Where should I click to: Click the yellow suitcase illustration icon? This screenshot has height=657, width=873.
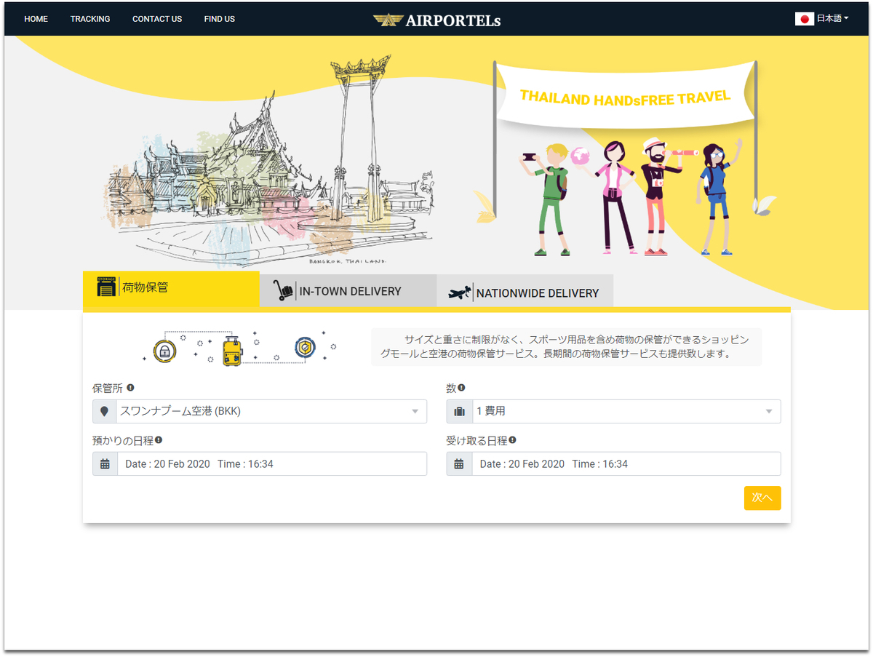[232, 351]
